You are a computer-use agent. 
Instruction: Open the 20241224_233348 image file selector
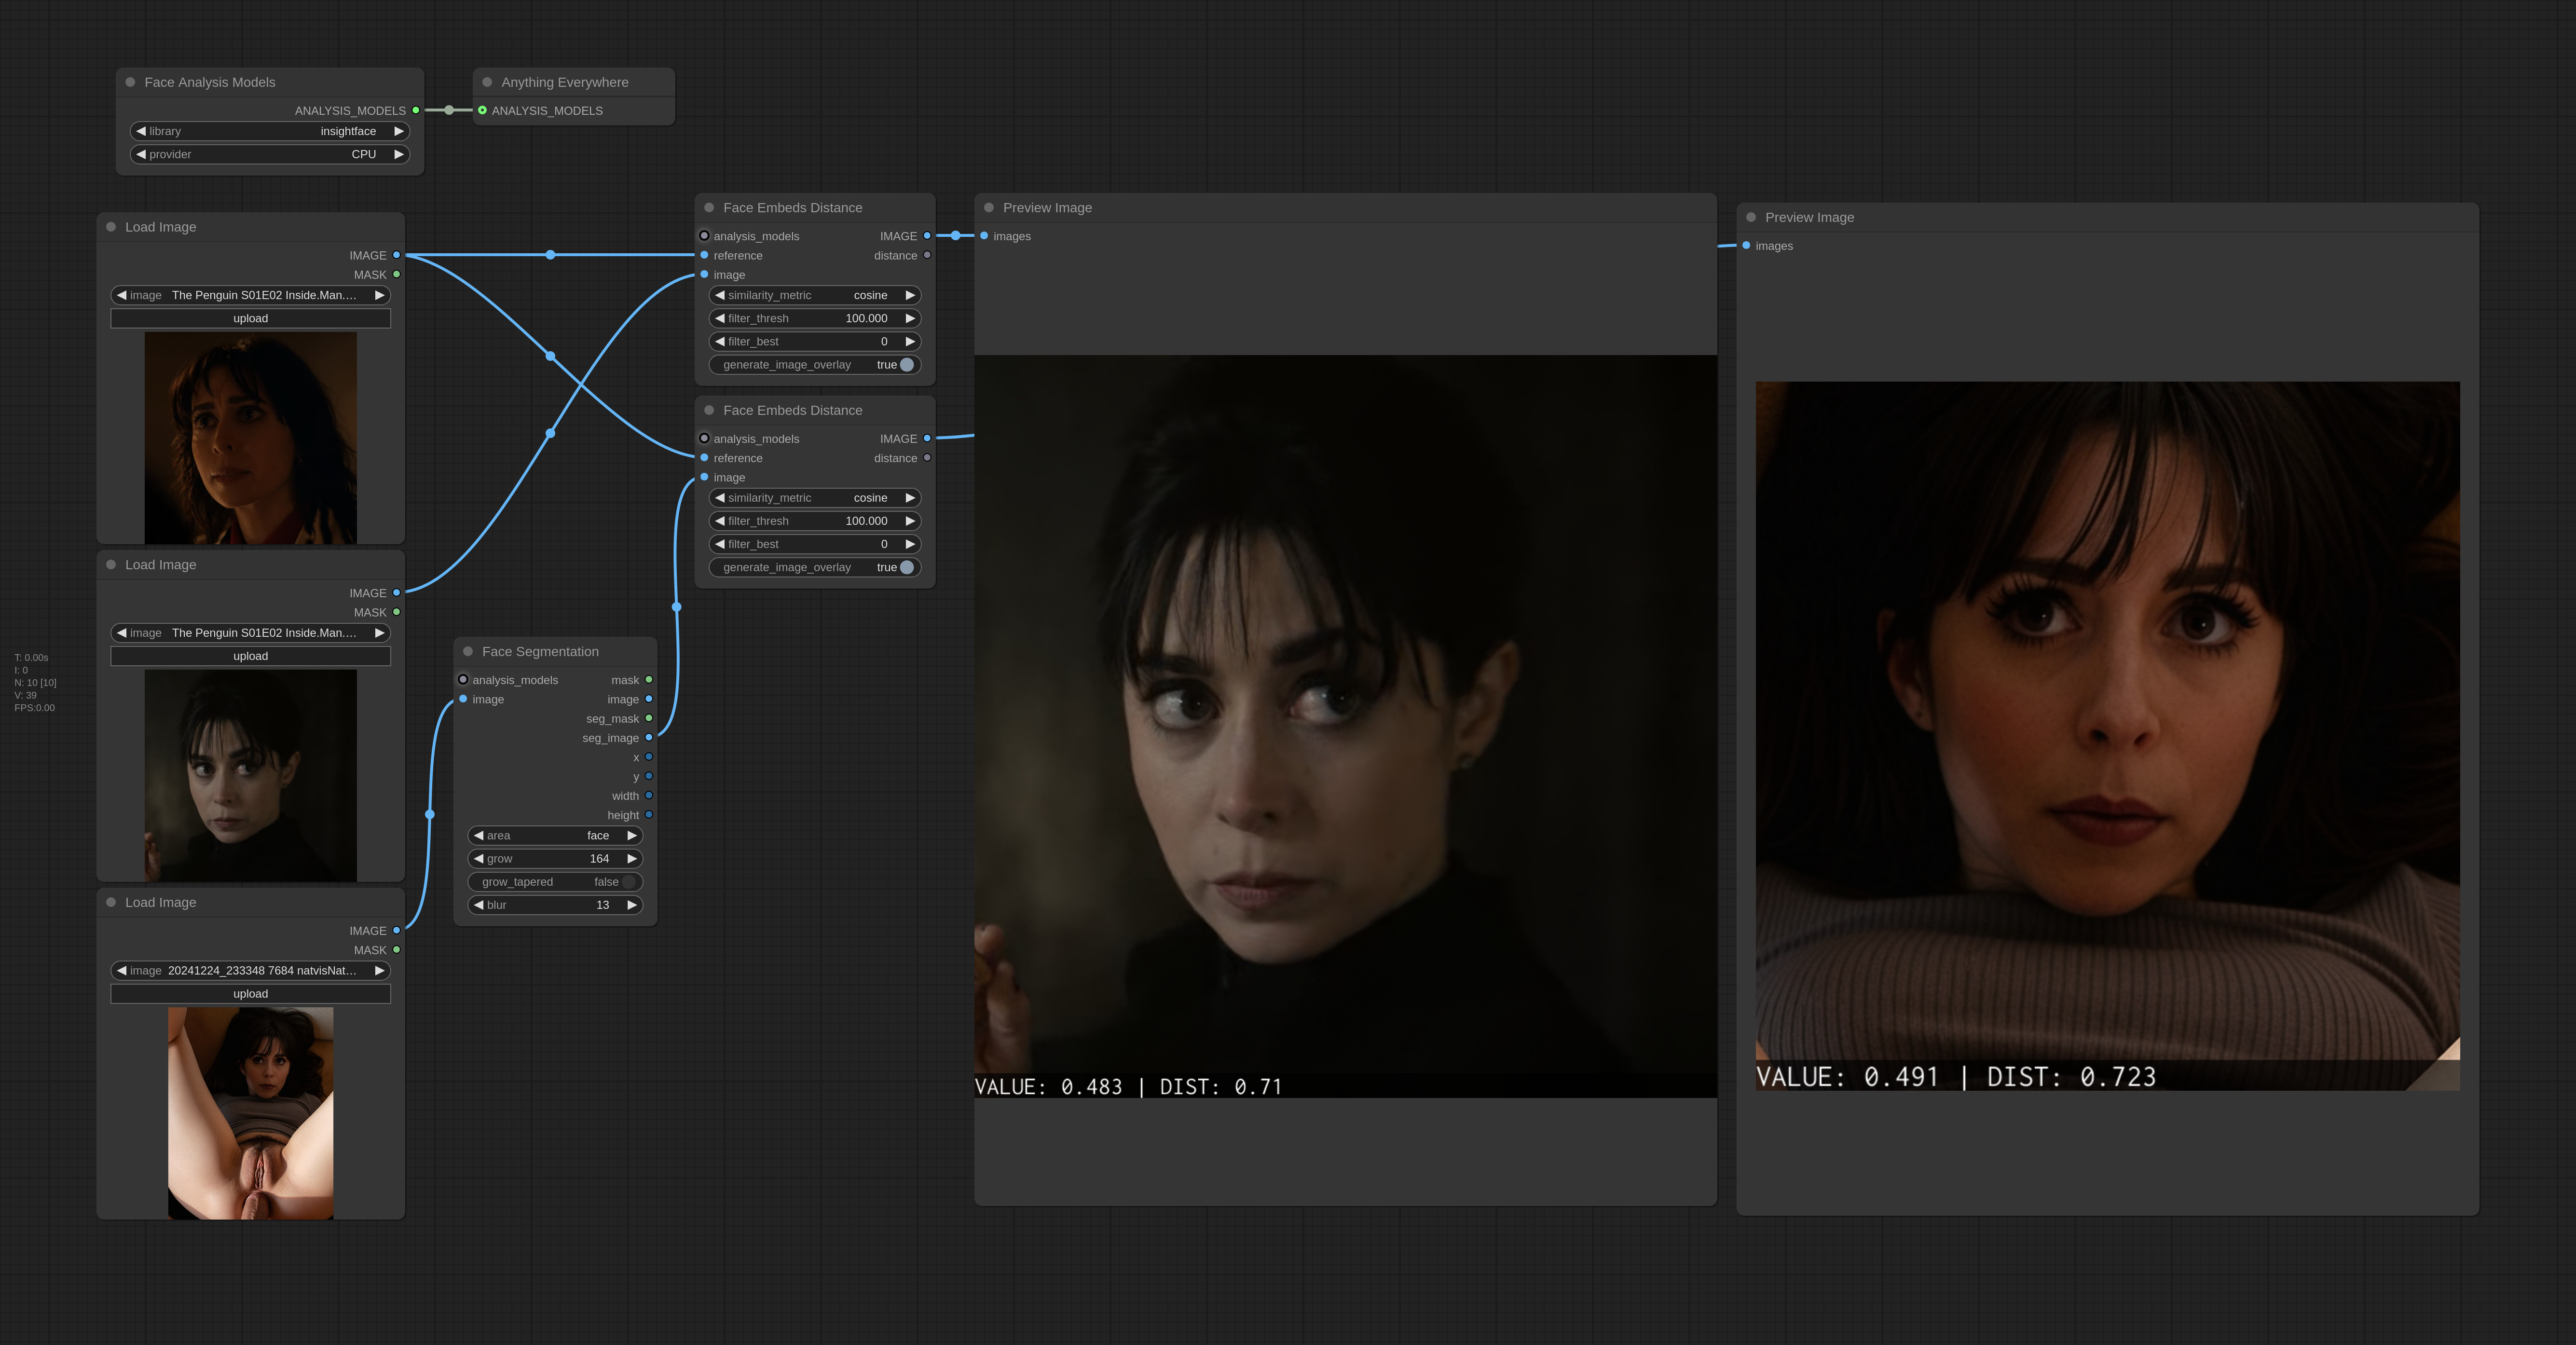click(250, 970)
